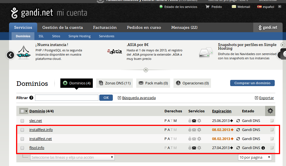
Task: Click the renew icon for slec.net
Action: (x=238, y=121)
